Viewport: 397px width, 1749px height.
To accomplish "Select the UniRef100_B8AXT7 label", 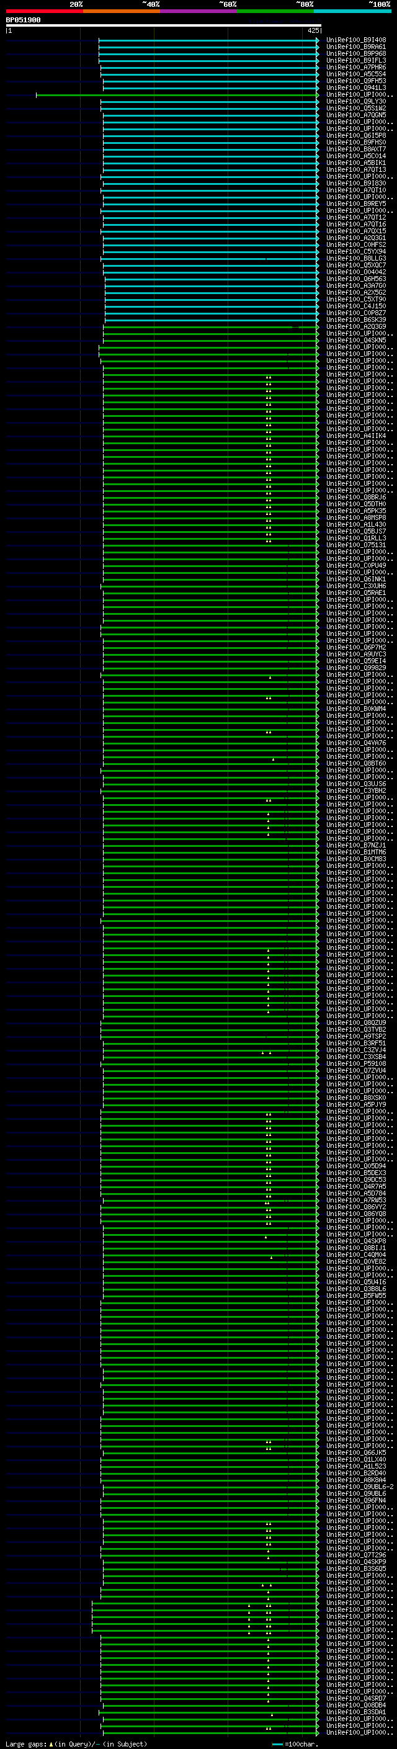I will [x=356, y=150].
